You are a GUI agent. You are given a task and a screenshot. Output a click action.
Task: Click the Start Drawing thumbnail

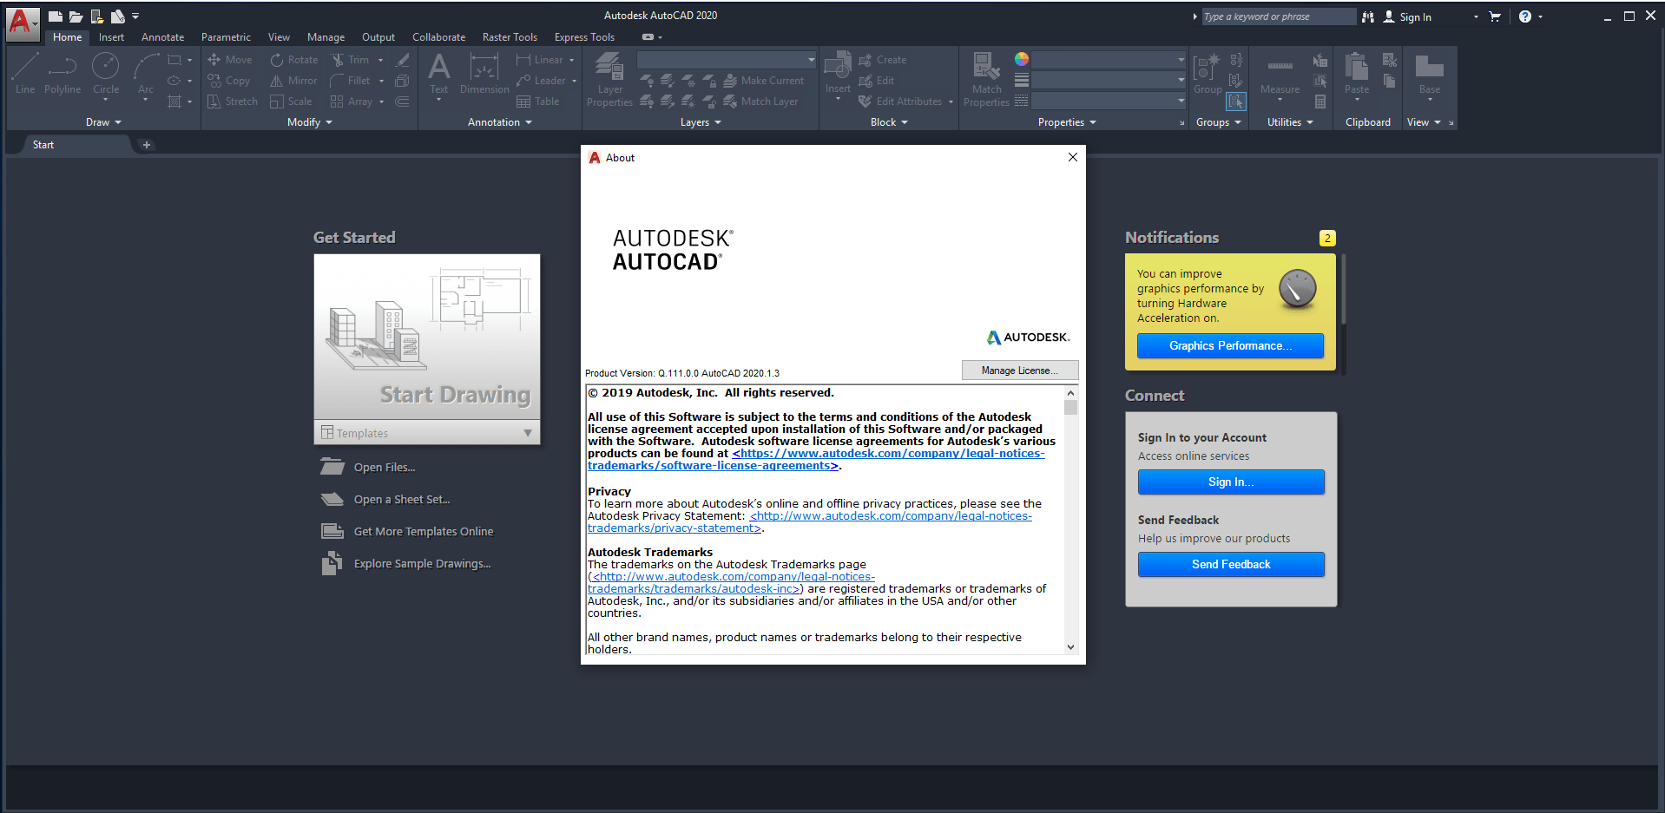tap(427, 337)
